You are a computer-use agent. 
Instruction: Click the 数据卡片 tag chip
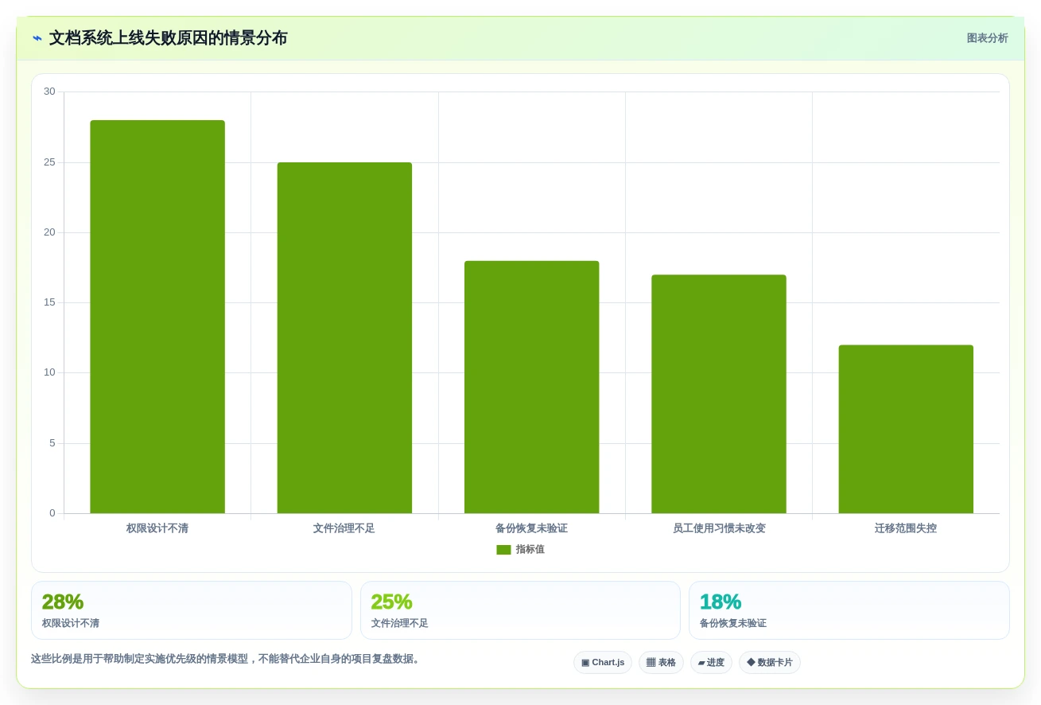770,663
